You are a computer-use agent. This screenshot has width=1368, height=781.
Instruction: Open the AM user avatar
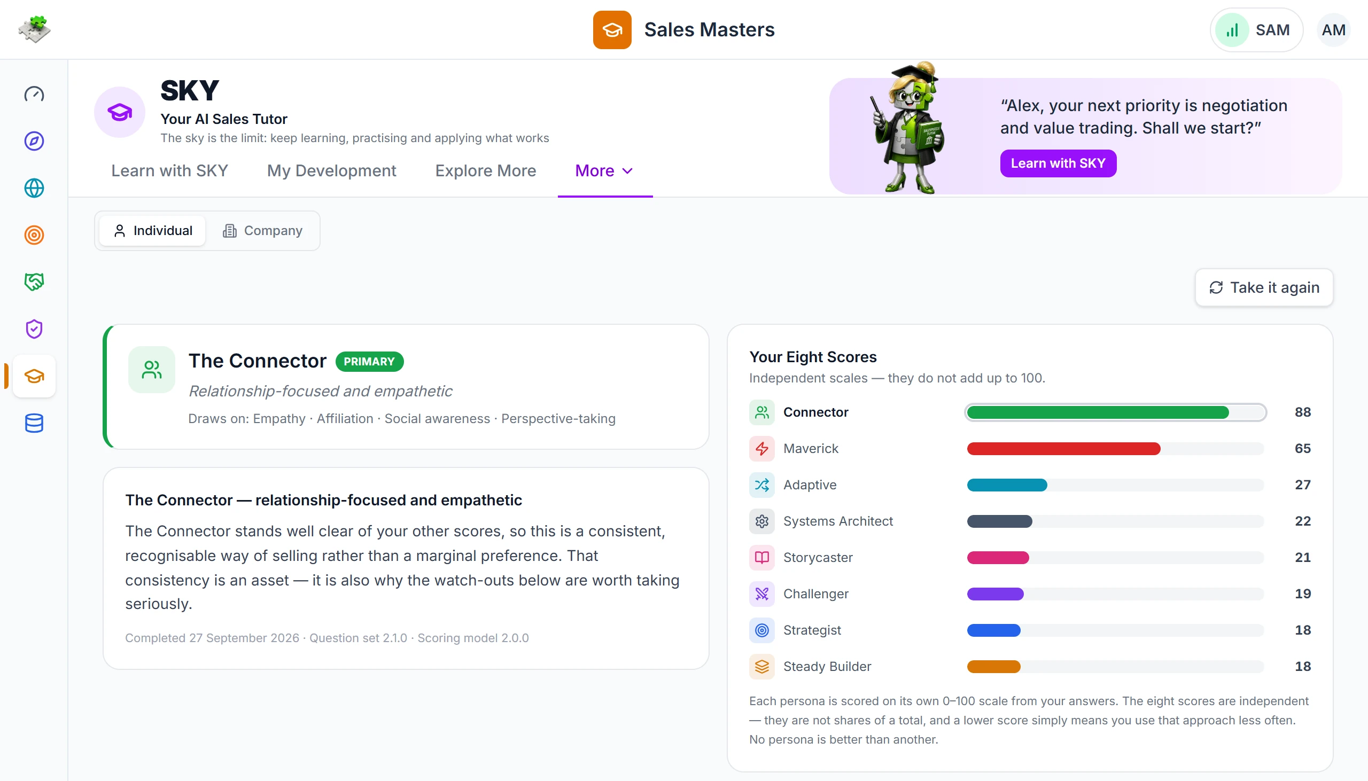[x=1333, y=30]
